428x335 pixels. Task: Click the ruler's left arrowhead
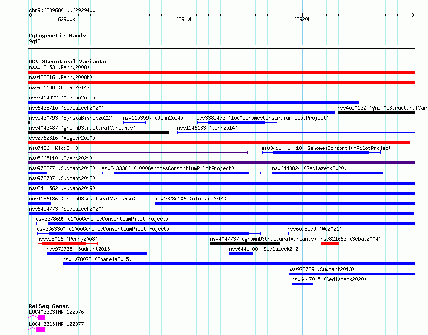tap(30, 15)
